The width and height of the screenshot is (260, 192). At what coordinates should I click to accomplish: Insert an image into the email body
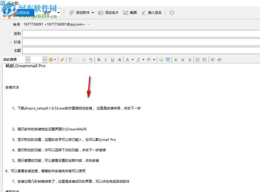click(x=161, y=60)
